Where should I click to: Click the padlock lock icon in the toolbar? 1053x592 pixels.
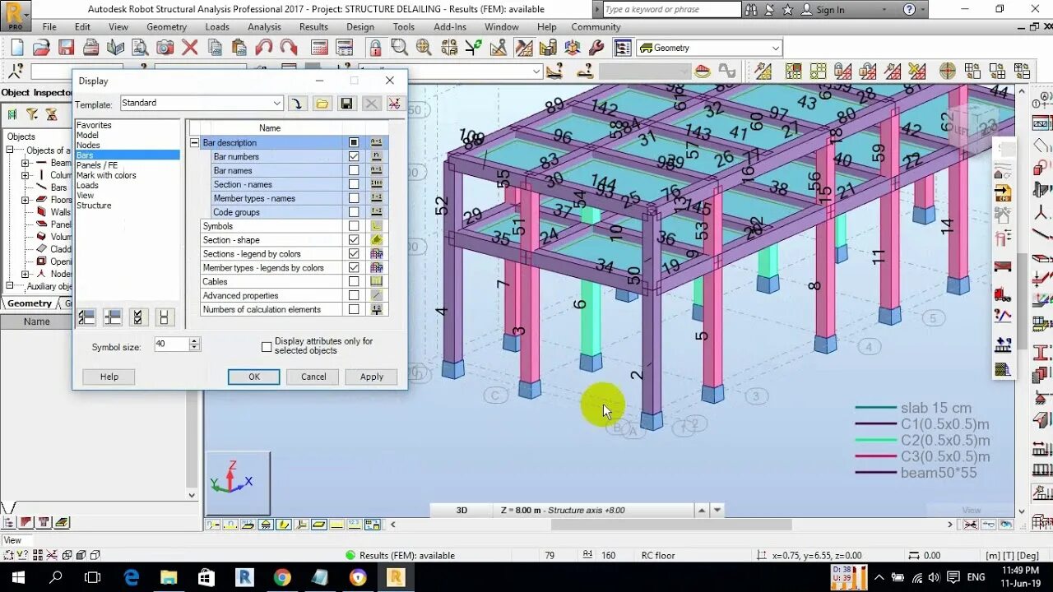pyautogui.click(x=375, y=47)
